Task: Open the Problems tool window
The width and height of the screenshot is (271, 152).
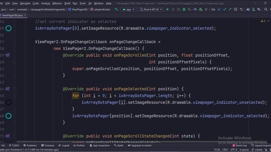Action: [30, 145]
